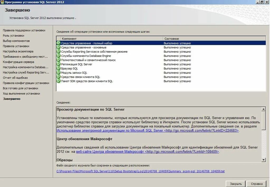Image resolution: width=270 pixels, height=187 pixels.
Task: Select the Средства связи клиента SQL row
Action: coord(161,77)
